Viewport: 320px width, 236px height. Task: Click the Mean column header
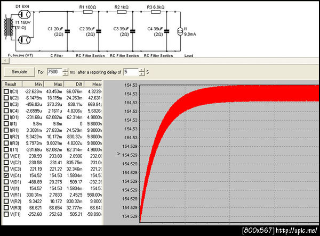coord(93,84)
